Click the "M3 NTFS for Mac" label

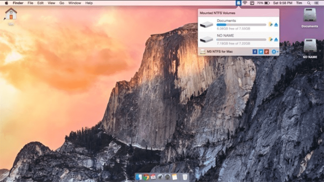pyautogui.click(x=220, y=52)
